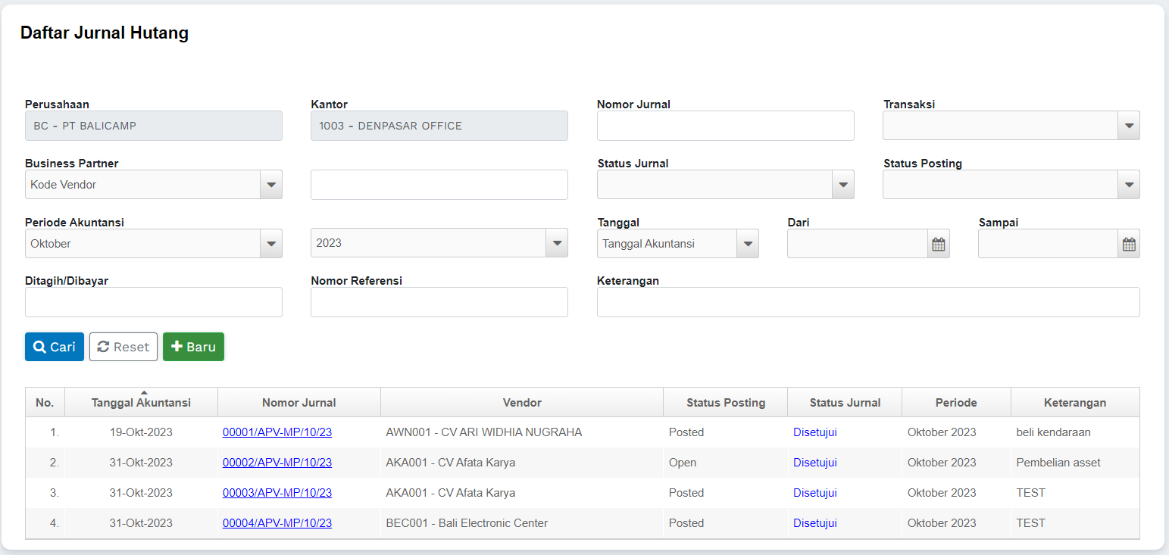Click Disetujui status in row 3
This screenshot has width=1169, height=555.
point(815,493)
